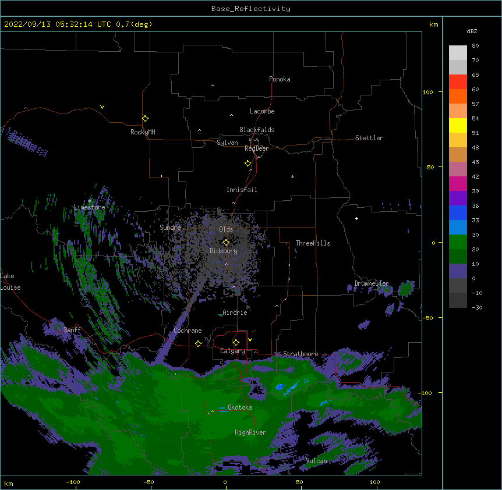
Task: Click the Sylvan town label
Action: tap(227, 143)
